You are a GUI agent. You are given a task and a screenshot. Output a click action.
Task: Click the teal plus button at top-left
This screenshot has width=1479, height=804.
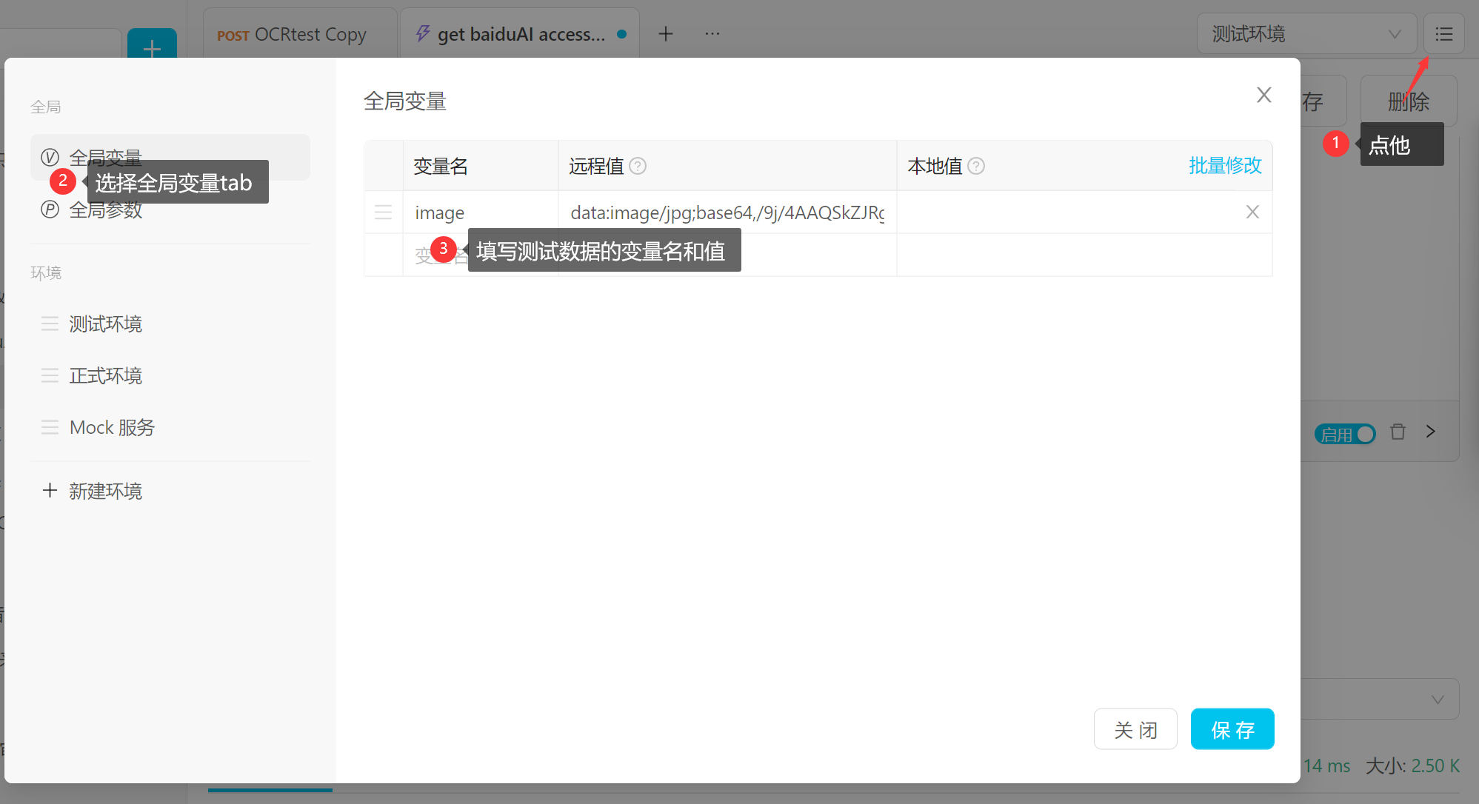coord(152,46)
